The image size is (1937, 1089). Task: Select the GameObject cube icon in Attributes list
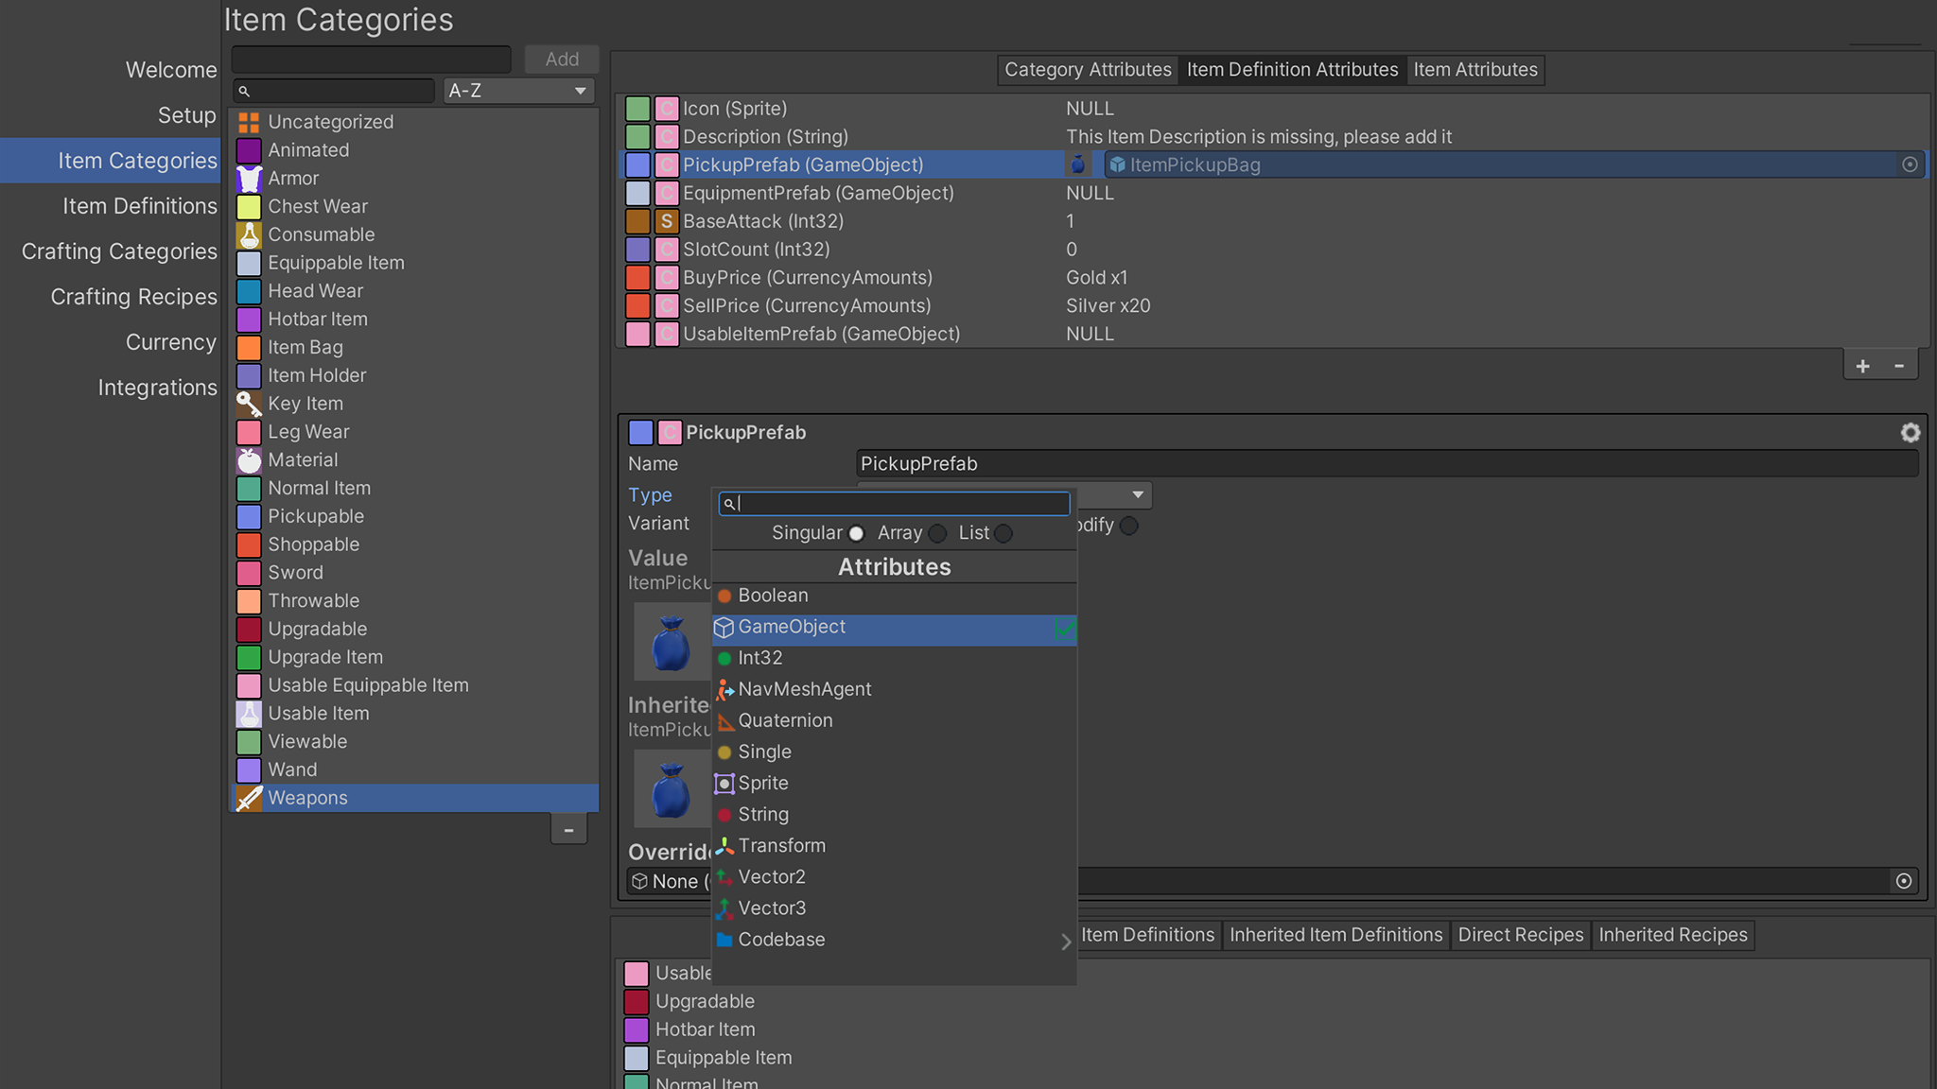click(724, 627)
